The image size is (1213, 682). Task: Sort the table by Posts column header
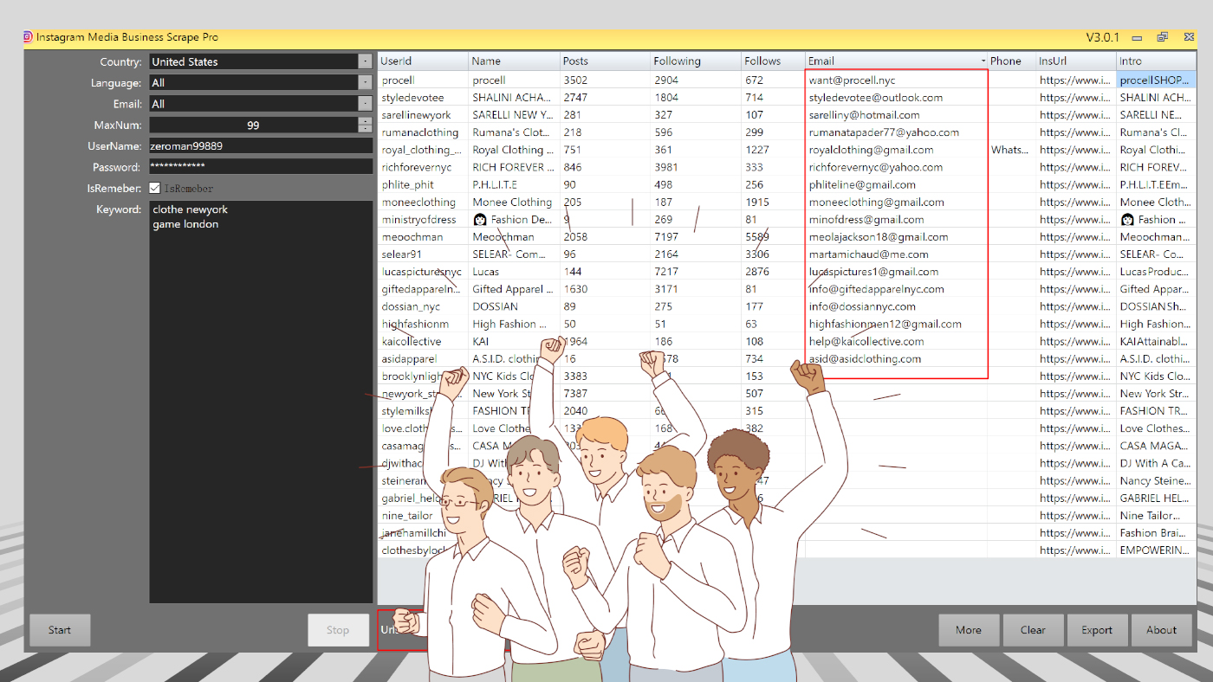(606, 61)
